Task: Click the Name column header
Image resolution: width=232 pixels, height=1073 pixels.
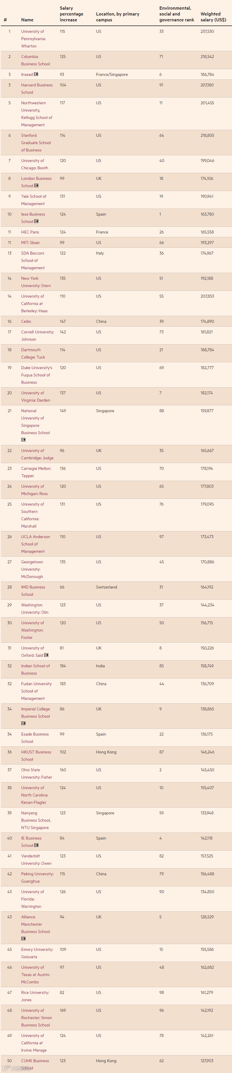Action: pyautogui.click(x=27, y=20)
